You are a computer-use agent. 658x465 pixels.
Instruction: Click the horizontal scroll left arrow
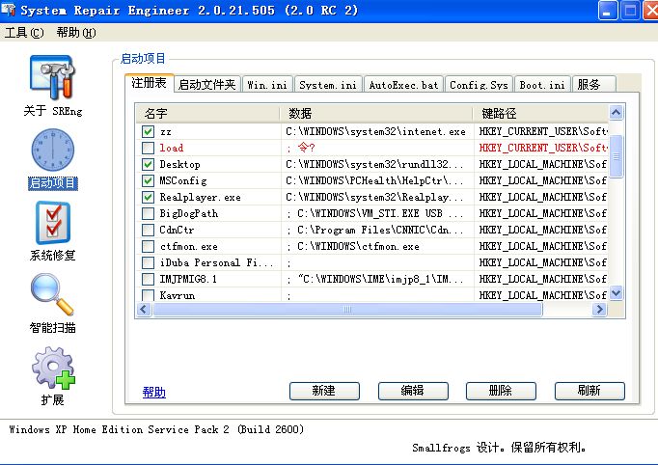pos(144,310)
